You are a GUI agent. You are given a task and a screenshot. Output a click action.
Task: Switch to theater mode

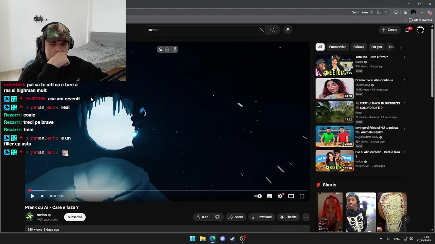tap(291, 196)
